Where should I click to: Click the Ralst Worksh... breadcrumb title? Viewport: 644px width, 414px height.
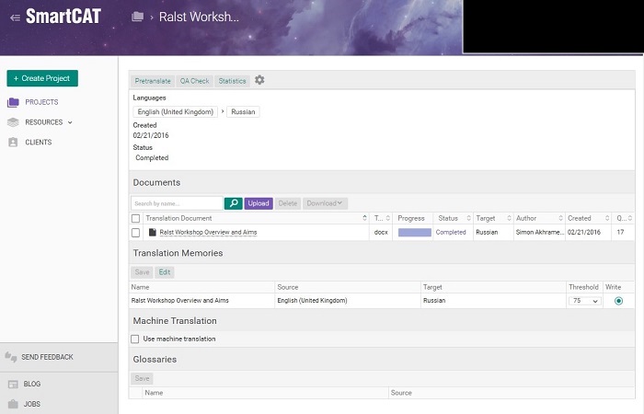coord(199,17)
